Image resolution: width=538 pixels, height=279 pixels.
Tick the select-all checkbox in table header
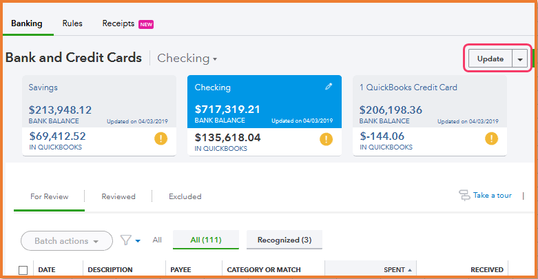[23, 270]
